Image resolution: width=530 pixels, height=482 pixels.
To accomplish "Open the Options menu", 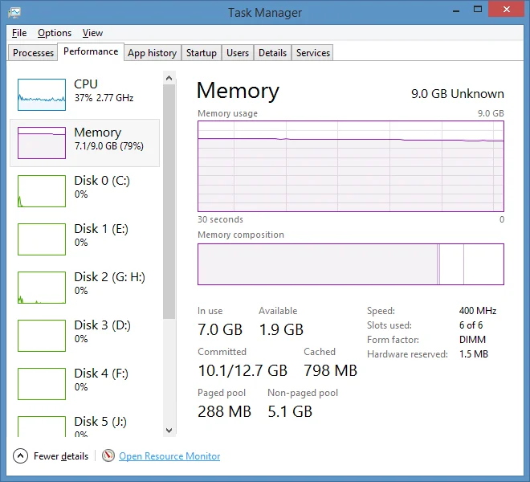I will [55, 33].
